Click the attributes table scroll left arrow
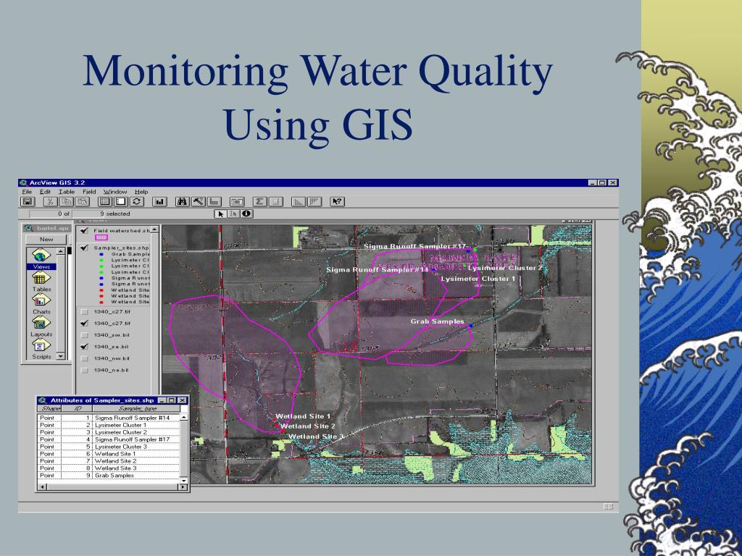Image resolution: width=742 pixels, height=556 pixels. pos(42,487)
